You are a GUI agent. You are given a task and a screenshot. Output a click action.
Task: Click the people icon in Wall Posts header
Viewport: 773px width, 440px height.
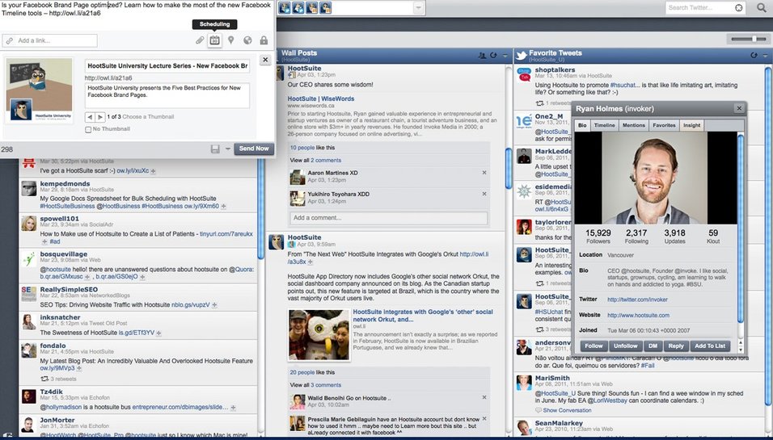(x=482, y=56)
